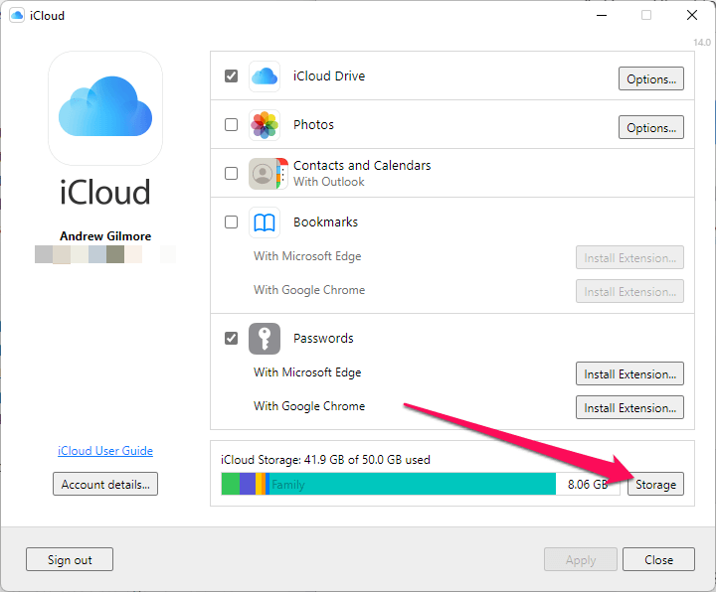Viewport: 716px width, 592px height.
Task: Install Passwords extension for Google Chrome
Action: (x=629, y=407)
